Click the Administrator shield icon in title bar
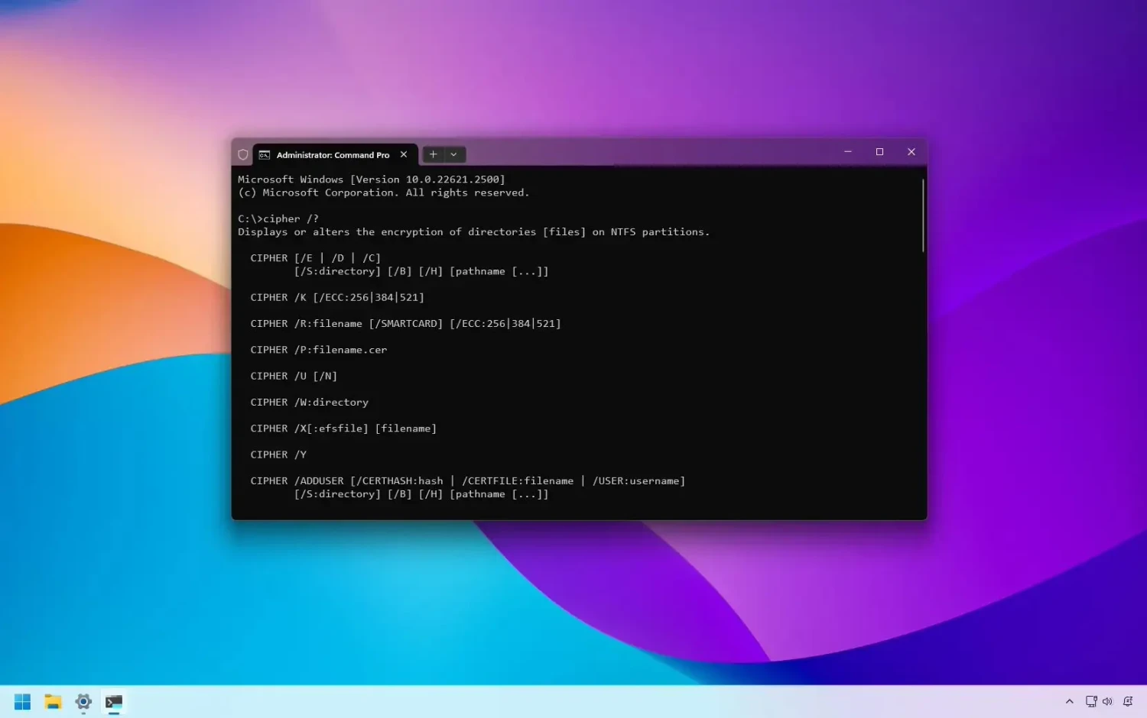Screen dimensions: 1147x718 click(242, 154)
